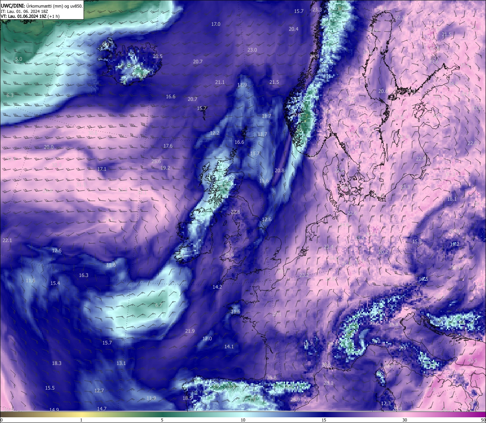
Task: Click the map value 16.3
Action: [84, 275]
